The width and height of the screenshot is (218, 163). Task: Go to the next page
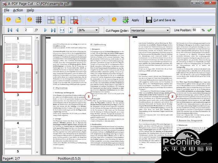click(45, 30)
